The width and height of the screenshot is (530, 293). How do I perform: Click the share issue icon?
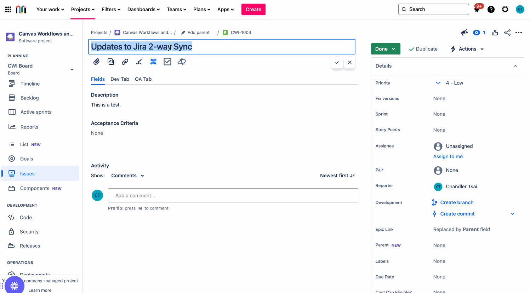507,33
